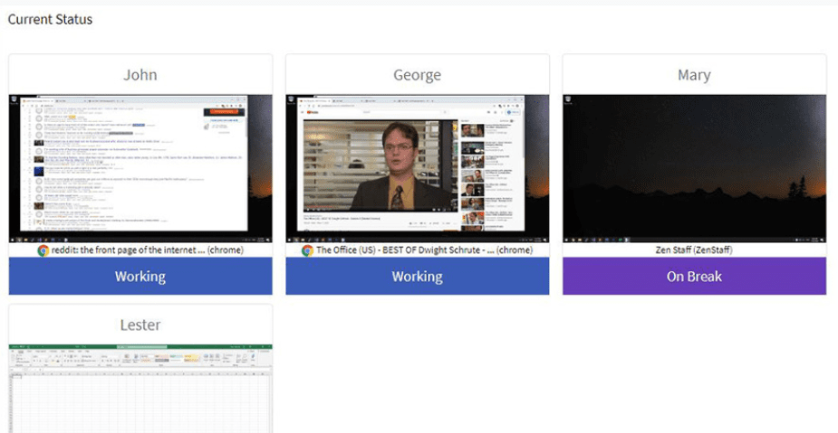The height and width of the screenshot is (433, 838).
Task: Click the 'Zen Staff (ZenStaff)' caption text
Action: click(694, 250)
